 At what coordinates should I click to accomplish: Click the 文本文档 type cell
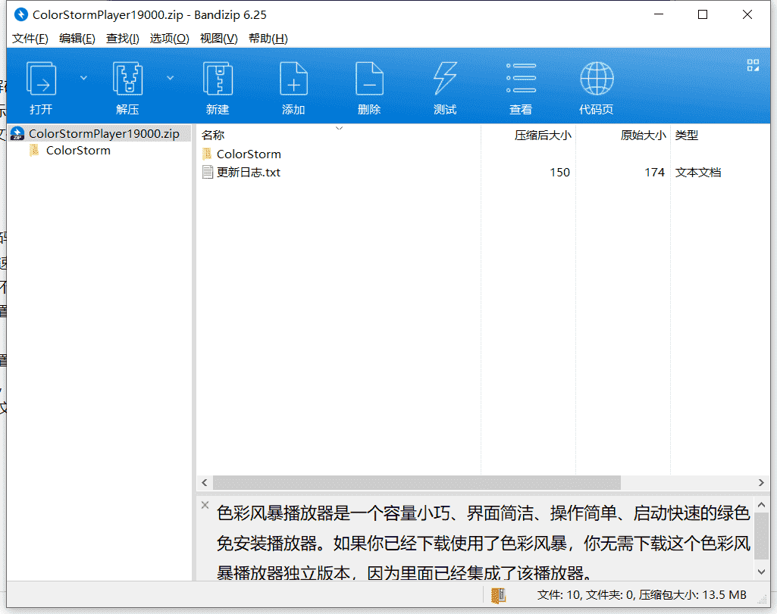click(697, 172)
